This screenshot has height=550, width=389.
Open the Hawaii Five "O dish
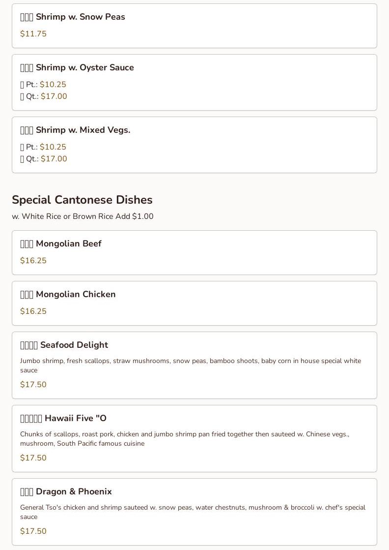63,418
